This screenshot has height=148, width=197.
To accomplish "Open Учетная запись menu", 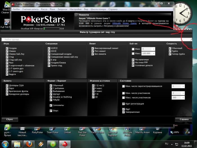I will [x=30, y=9].
